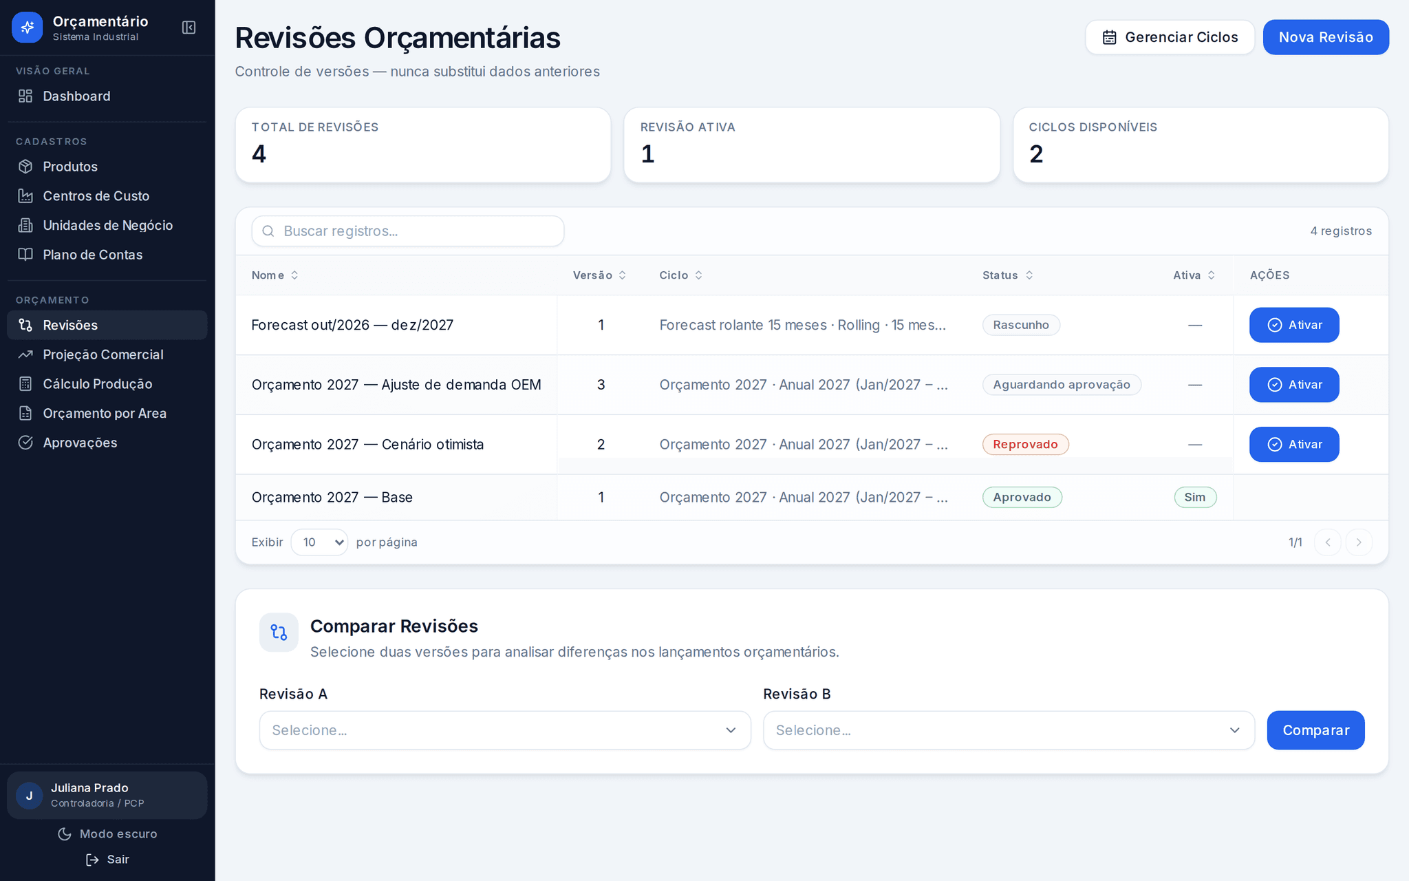This screenshot has width=1409, height=881.
Task: Open the rows per page dropdown
Action: [x=319, y=542]
